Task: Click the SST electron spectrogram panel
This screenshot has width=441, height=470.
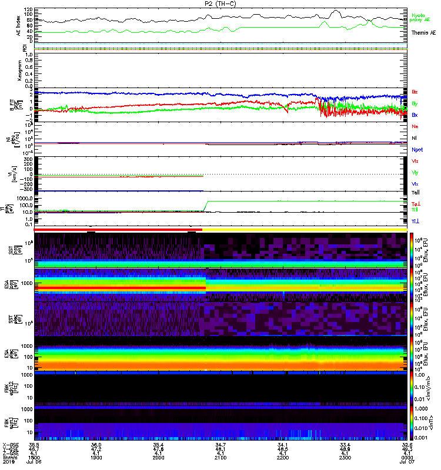Action: click(x=220, y=319)
